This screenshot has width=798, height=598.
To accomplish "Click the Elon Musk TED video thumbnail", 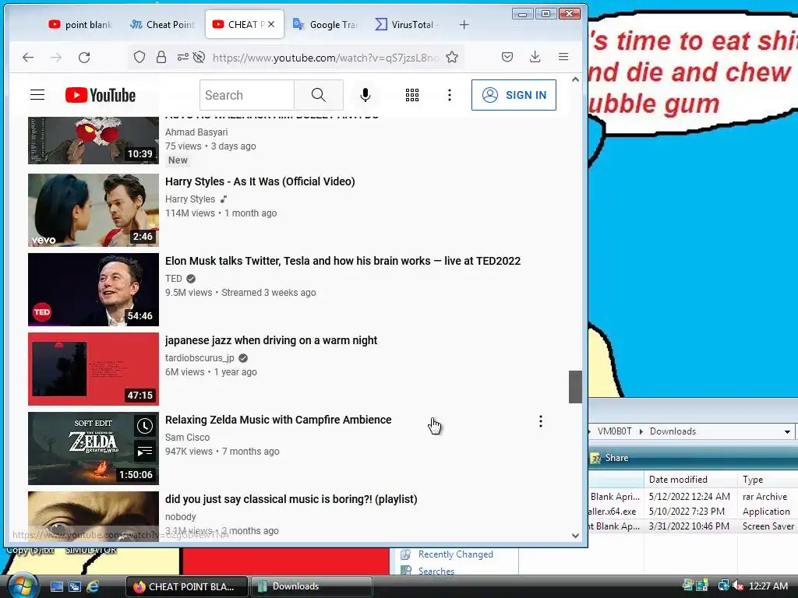I will tap(94, 290).
